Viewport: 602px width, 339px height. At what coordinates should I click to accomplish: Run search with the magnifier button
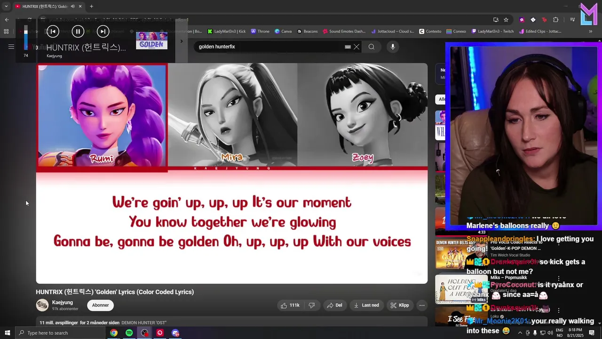pos(372,47)
